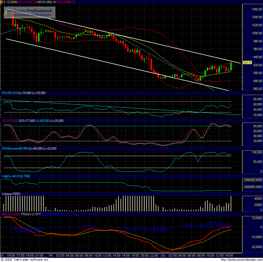Select the MACD=1,0432 indicator label
263x262 pixels.
coord(11,214)
